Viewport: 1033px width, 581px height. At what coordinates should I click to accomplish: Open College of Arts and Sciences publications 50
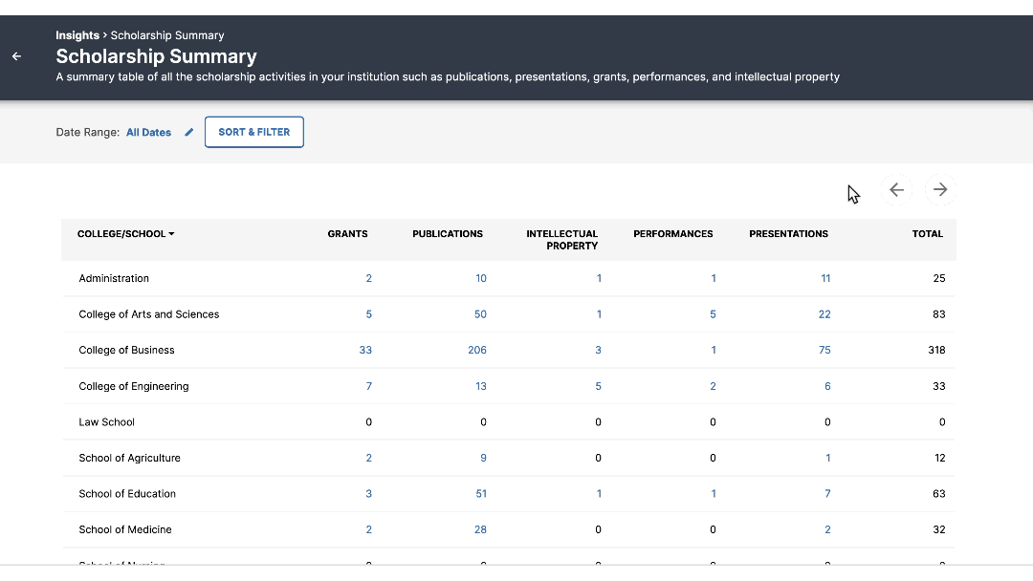click(x=480, y=314)
